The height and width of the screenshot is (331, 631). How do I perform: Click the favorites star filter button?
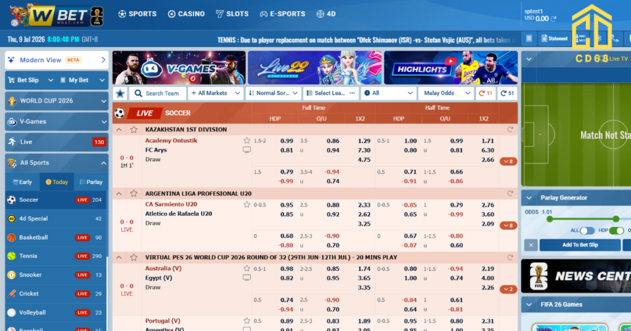click(x=120, y=93)
